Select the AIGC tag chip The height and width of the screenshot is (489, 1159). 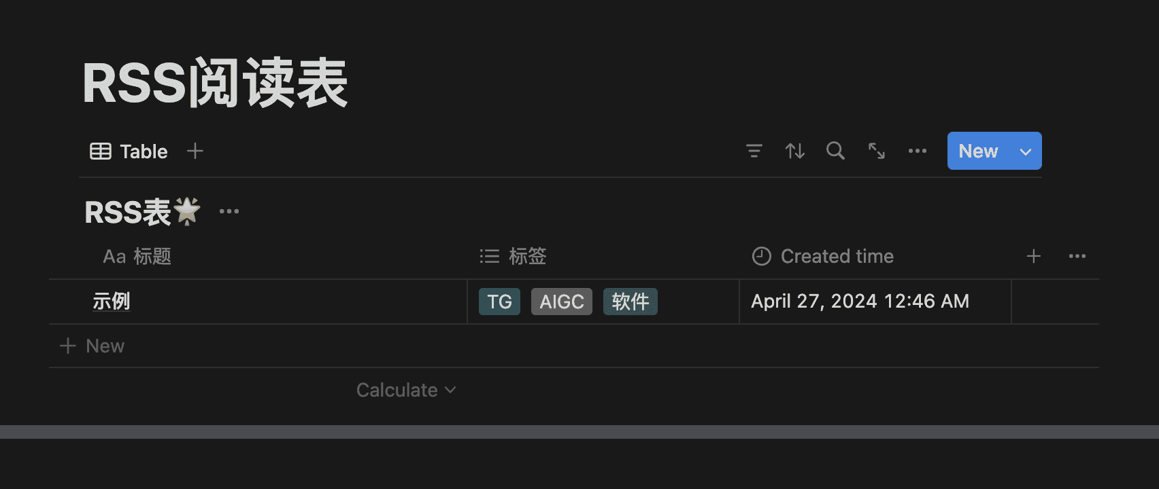[x=561, y=302]
